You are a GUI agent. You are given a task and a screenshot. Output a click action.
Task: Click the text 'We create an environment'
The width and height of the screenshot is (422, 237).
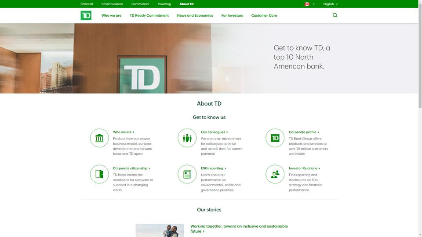point(221,139)
